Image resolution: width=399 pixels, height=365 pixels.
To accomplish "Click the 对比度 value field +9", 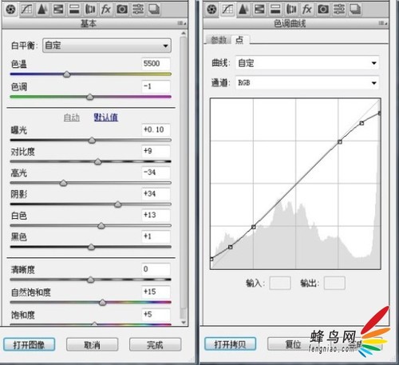I will point(156,151).
